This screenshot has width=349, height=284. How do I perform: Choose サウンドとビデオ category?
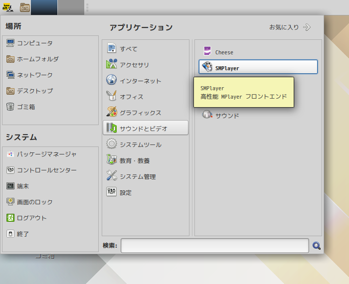[146, 128]
